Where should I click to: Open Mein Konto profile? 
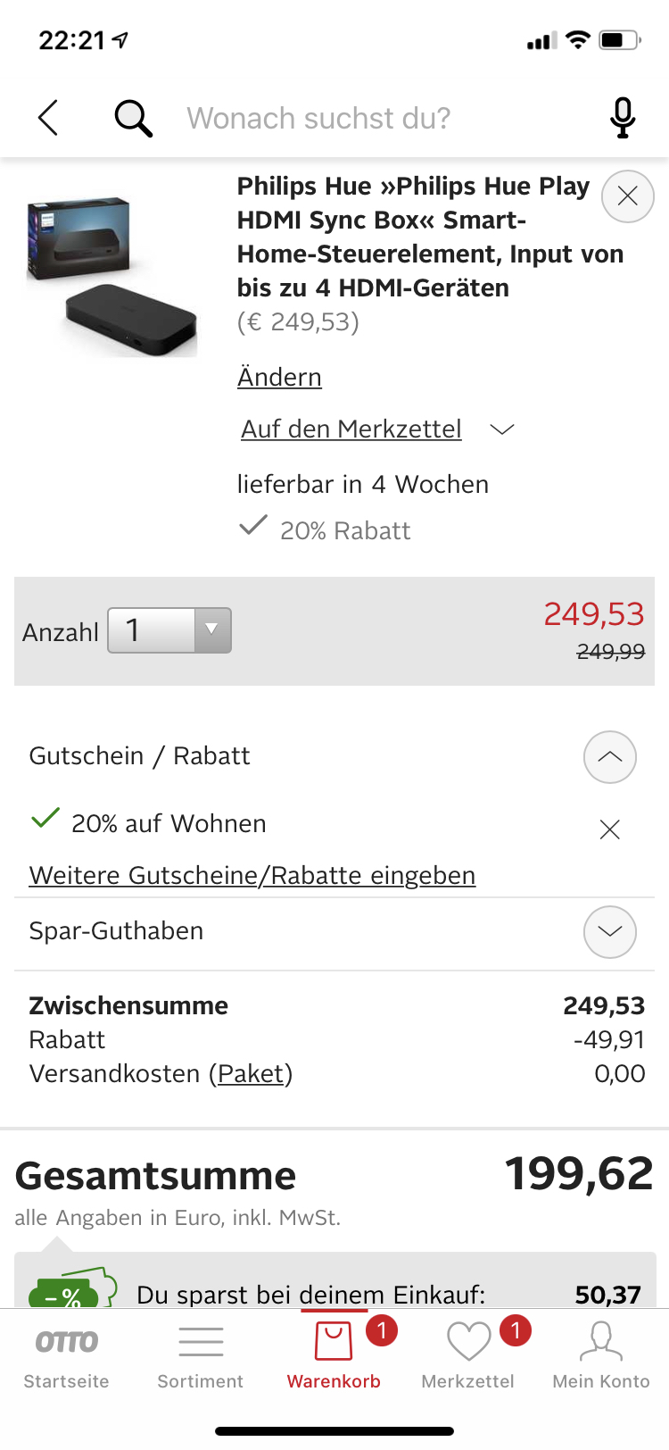pos(601,1355)
